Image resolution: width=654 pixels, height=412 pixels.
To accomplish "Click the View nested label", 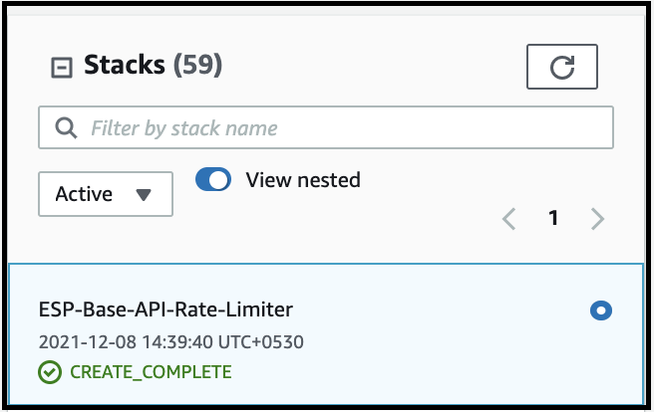I will [303, 180].
